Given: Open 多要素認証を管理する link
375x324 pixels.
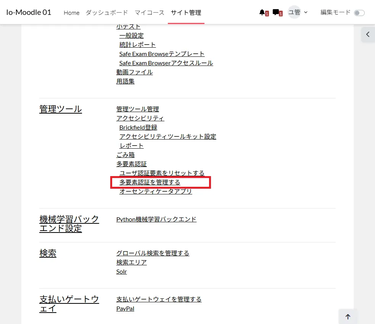Looking at the screenshot, I should point(150,182).
